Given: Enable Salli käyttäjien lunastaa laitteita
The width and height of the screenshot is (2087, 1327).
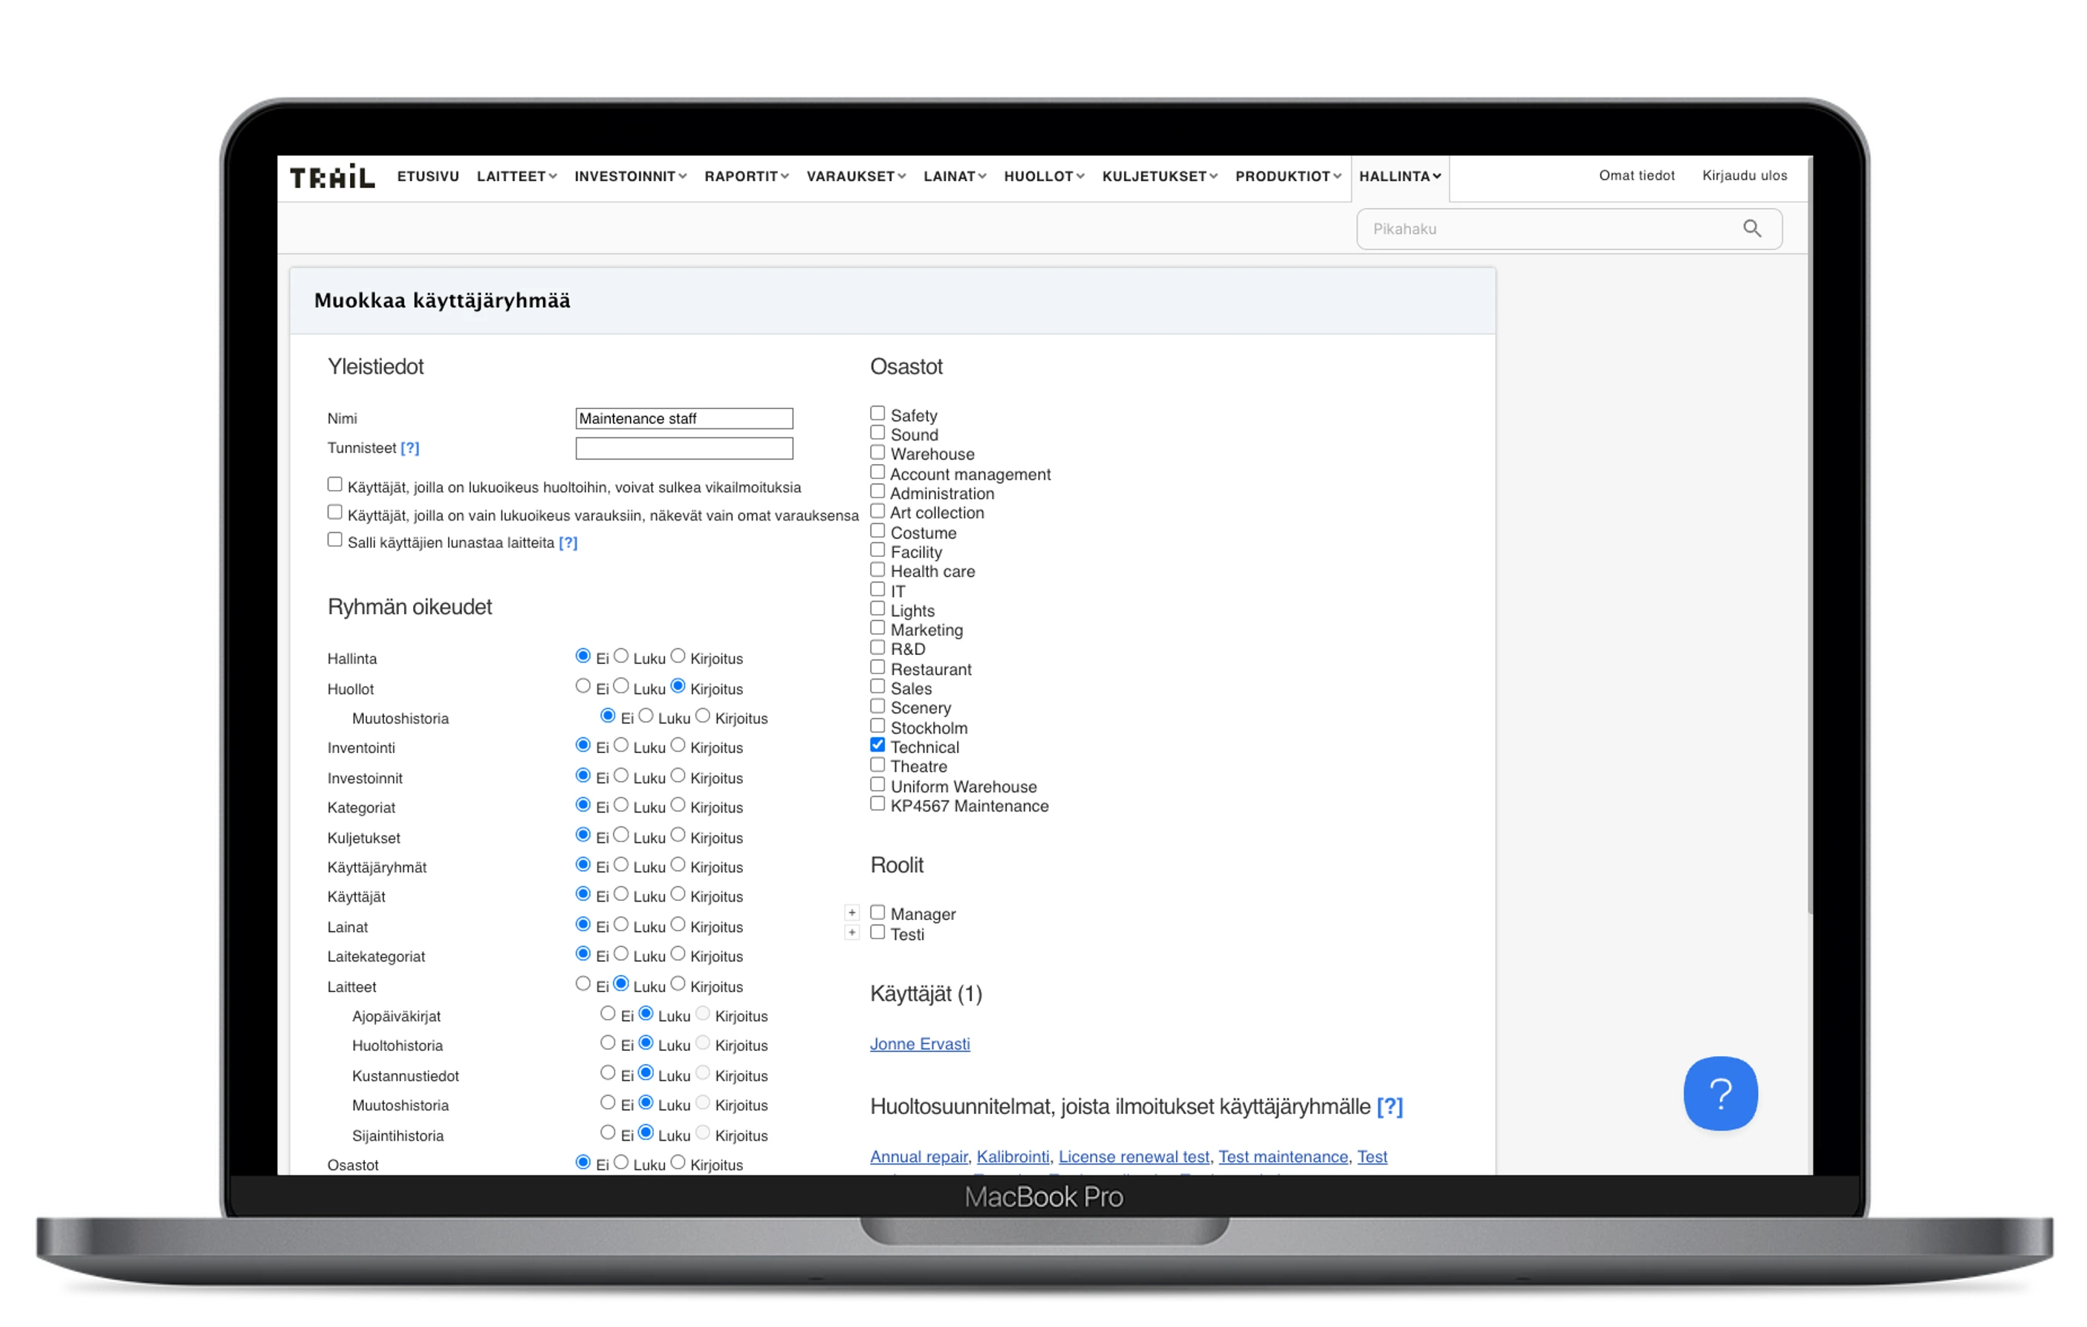Looking at the screenshot, I should pyautogui.click(x=334, y=540).
